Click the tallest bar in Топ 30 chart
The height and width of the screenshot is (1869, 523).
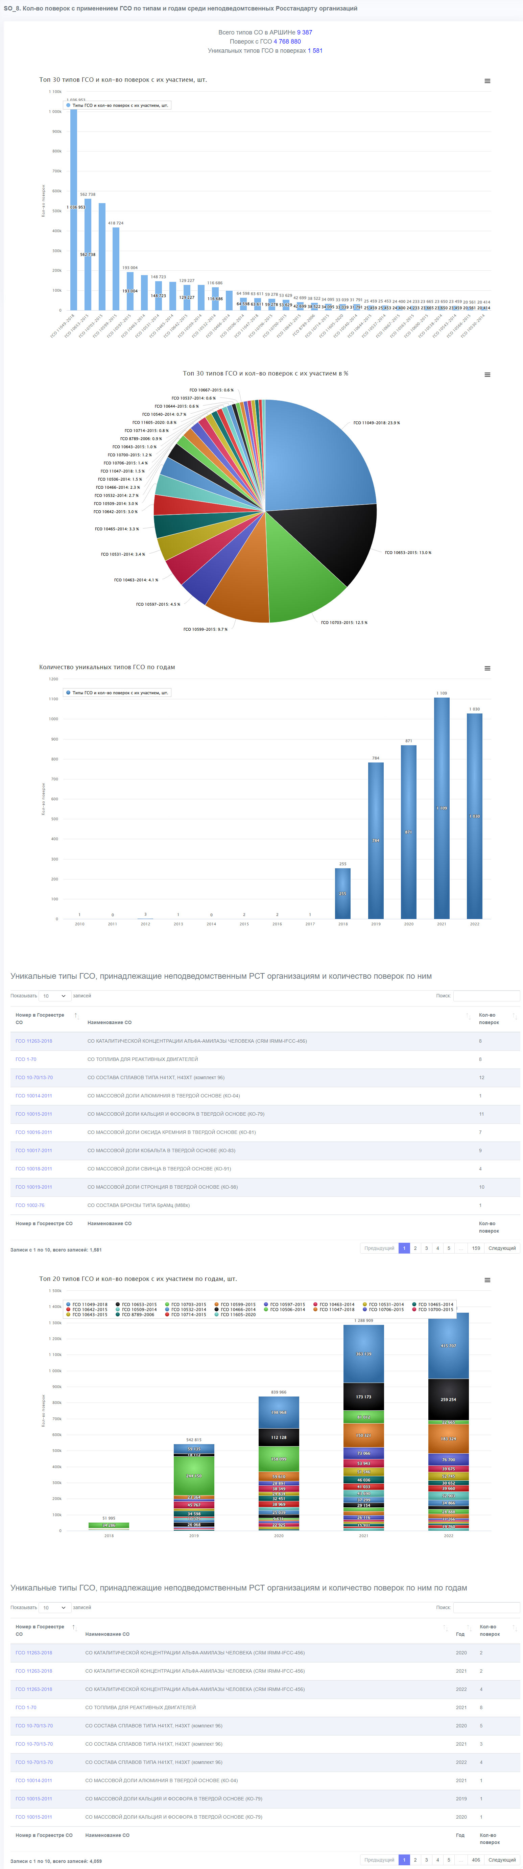pyautogui.click(x=73, y=208)
